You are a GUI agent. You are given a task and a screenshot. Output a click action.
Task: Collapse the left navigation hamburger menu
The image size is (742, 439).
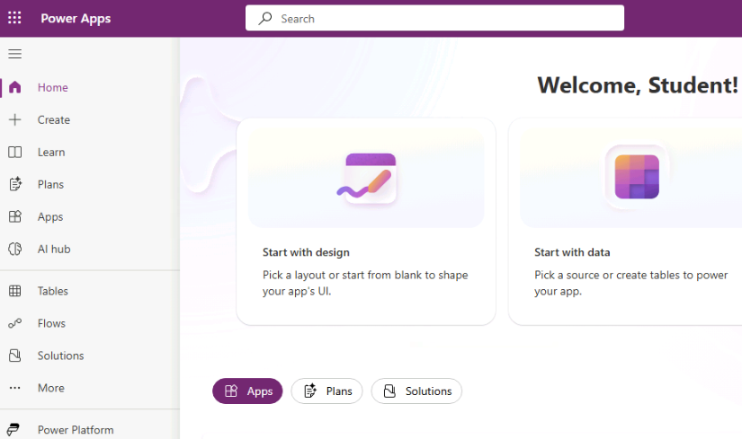(x=14, y=54)
